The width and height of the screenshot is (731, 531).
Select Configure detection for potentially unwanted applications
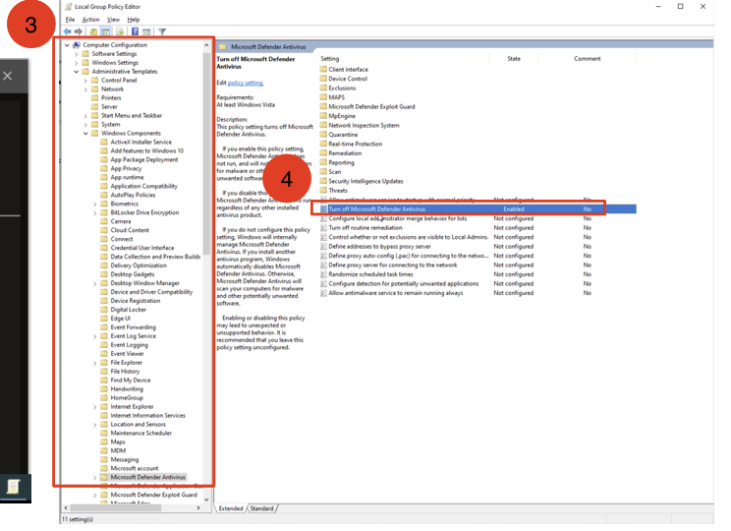pyautogui.click(x=404, y=284)
